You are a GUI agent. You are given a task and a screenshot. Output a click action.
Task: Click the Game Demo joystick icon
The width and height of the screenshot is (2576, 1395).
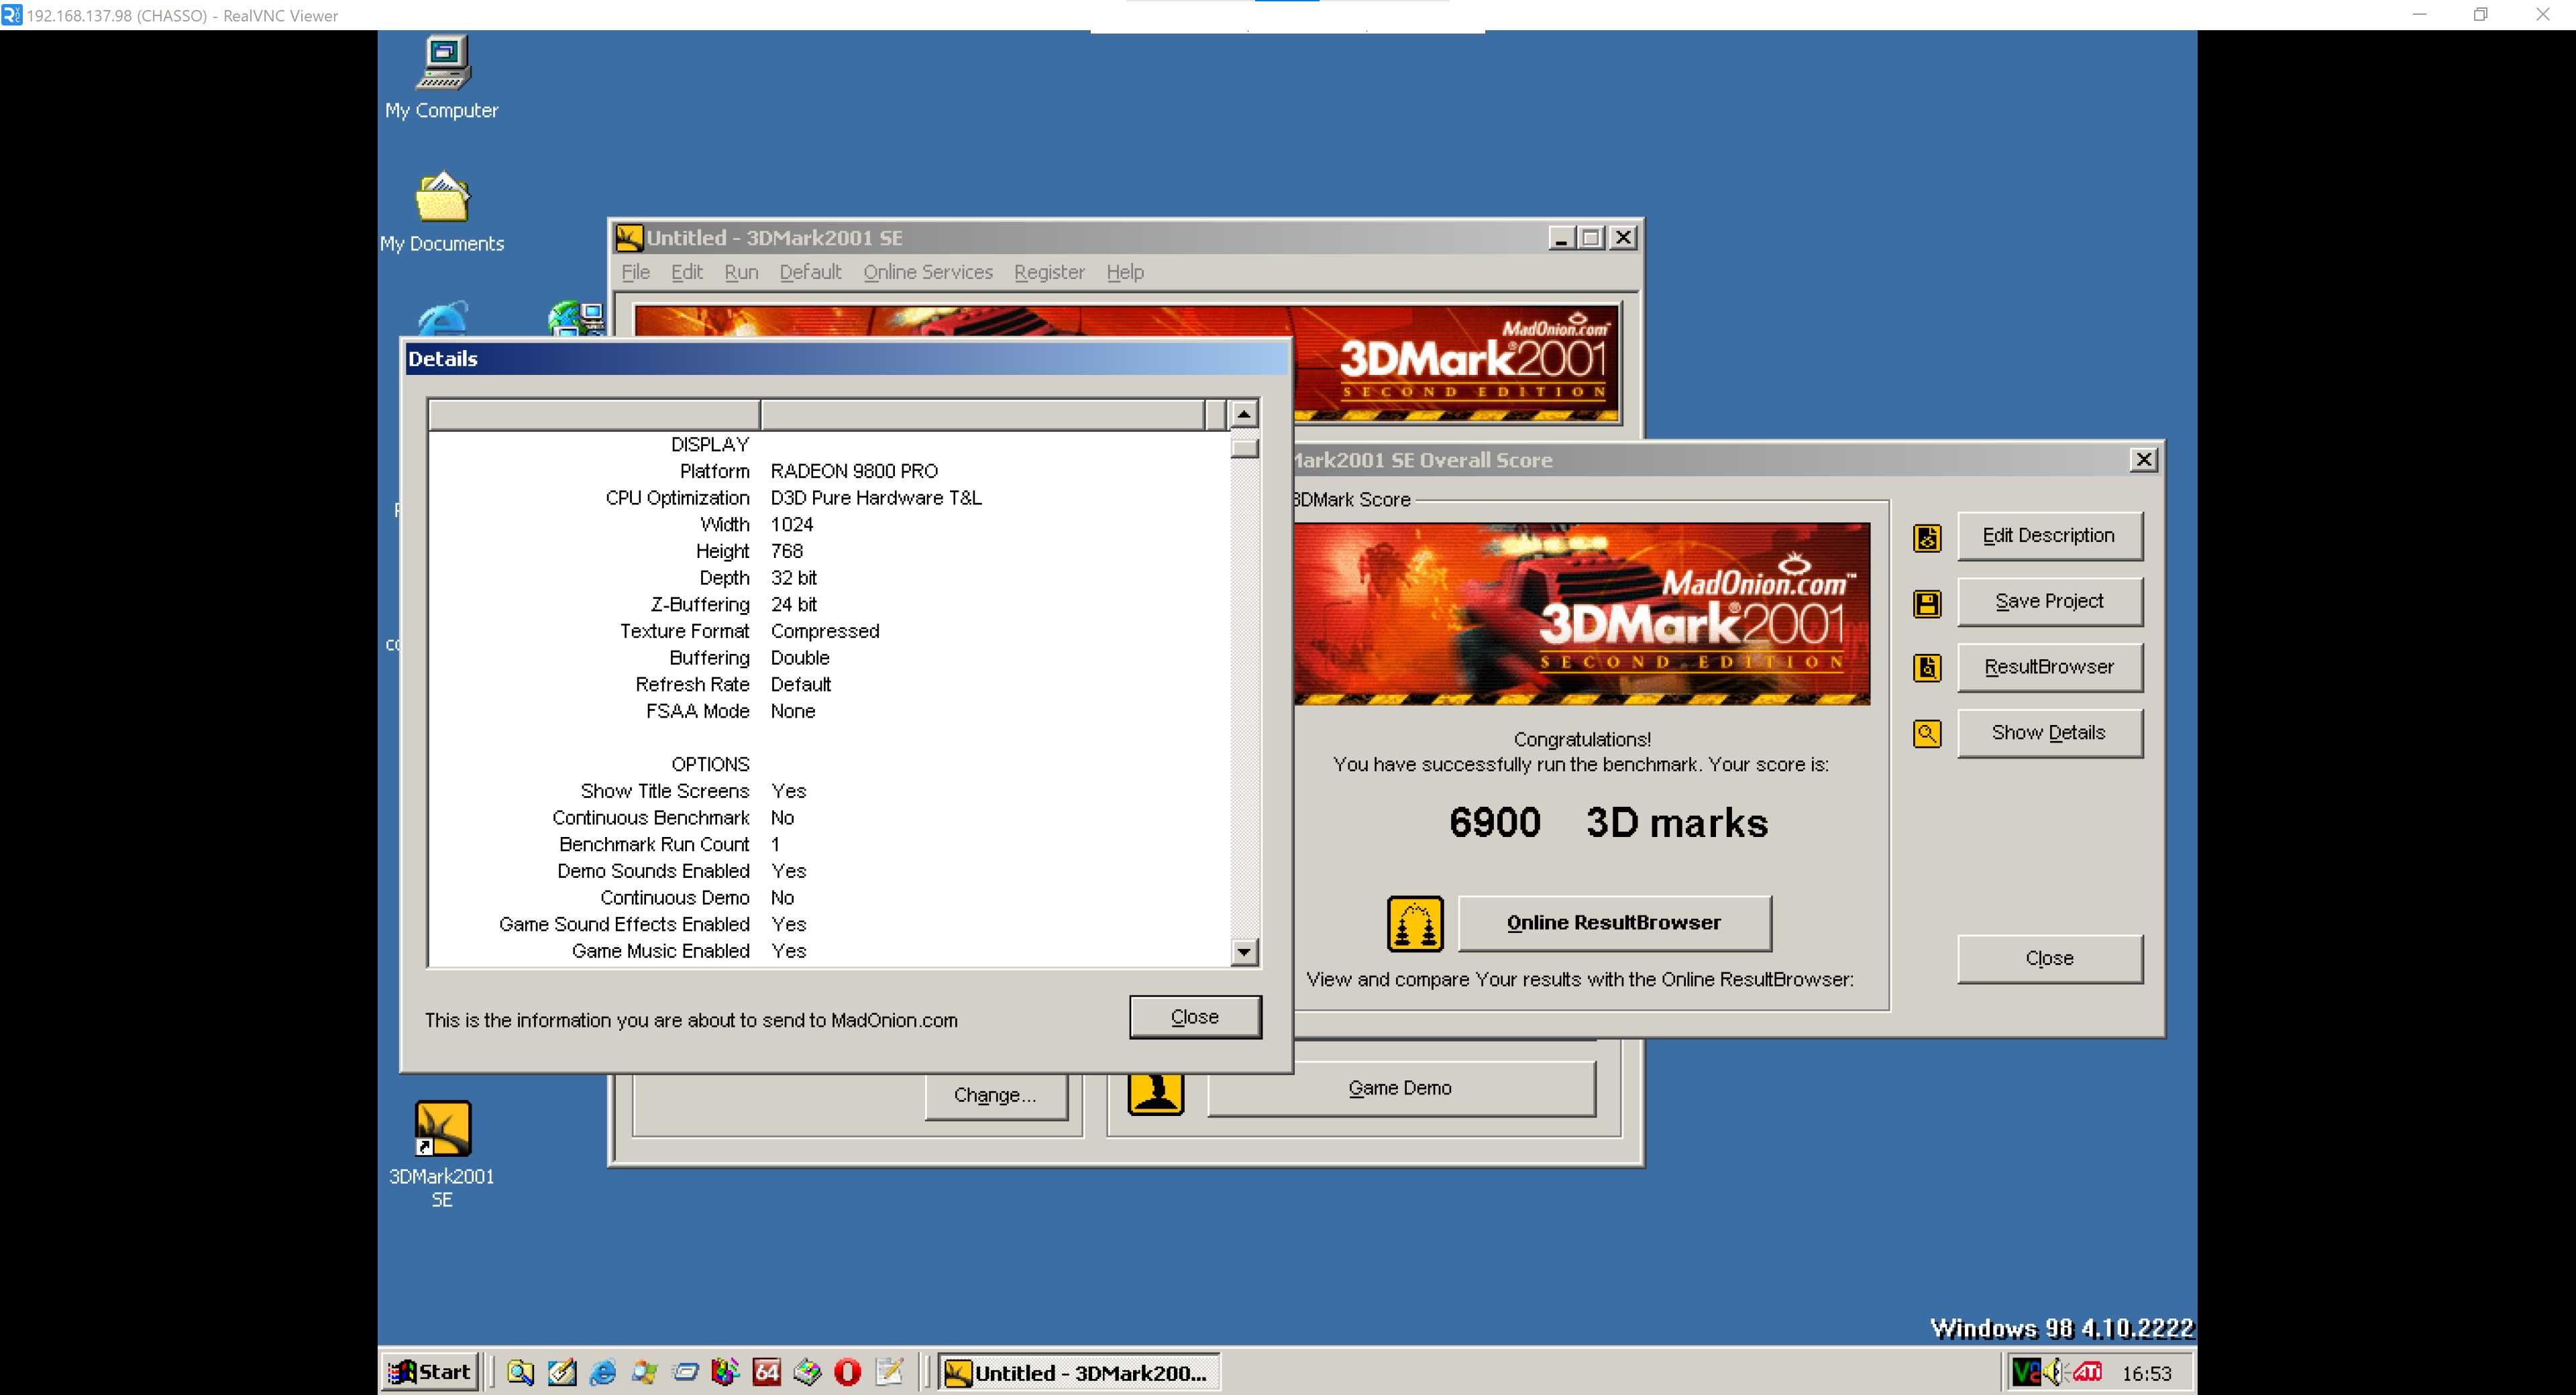click(x=1156, y=1090)
